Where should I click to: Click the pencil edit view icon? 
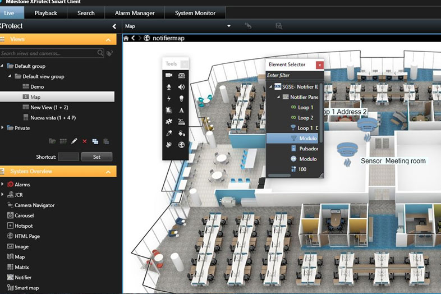tap(74, 141)
